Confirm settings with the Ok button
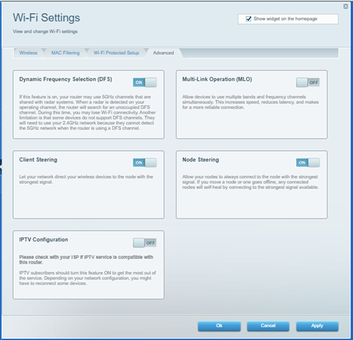The width and height of the screenshot is (353, 340). click(x=219, y=326)
